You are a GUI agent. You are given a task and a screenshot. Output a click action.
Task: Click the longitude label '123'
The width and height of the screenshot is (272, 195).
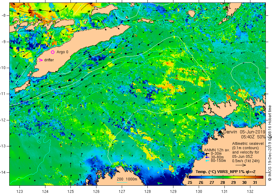pyautogui.click(x=19, y=192)
